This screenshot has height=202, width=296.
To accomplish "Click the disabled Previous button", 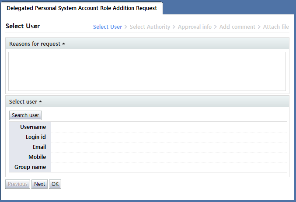I will pos(17,184).
